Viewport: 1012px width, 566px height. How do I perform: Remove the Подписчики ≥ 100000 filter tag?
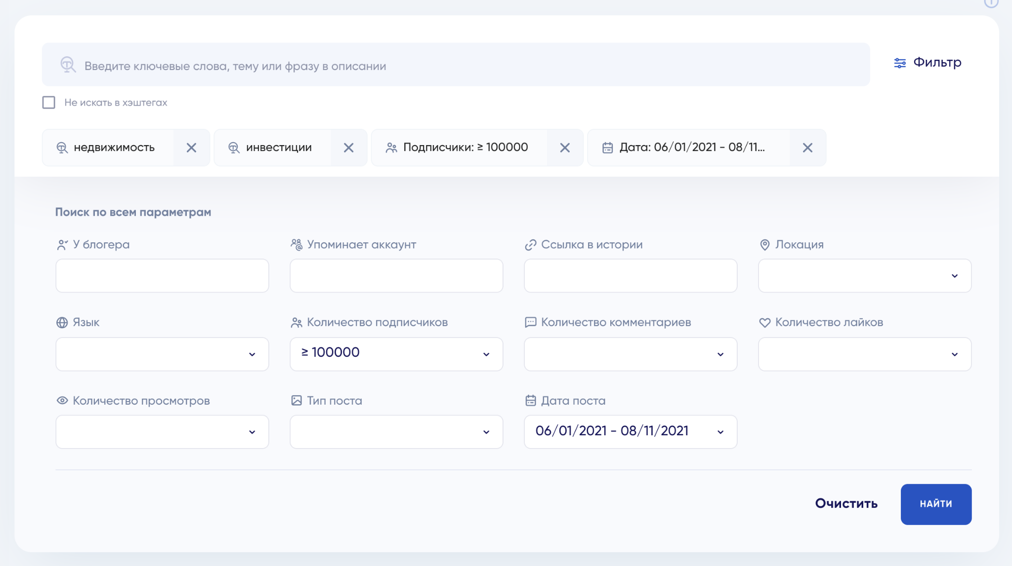(565, 148)
